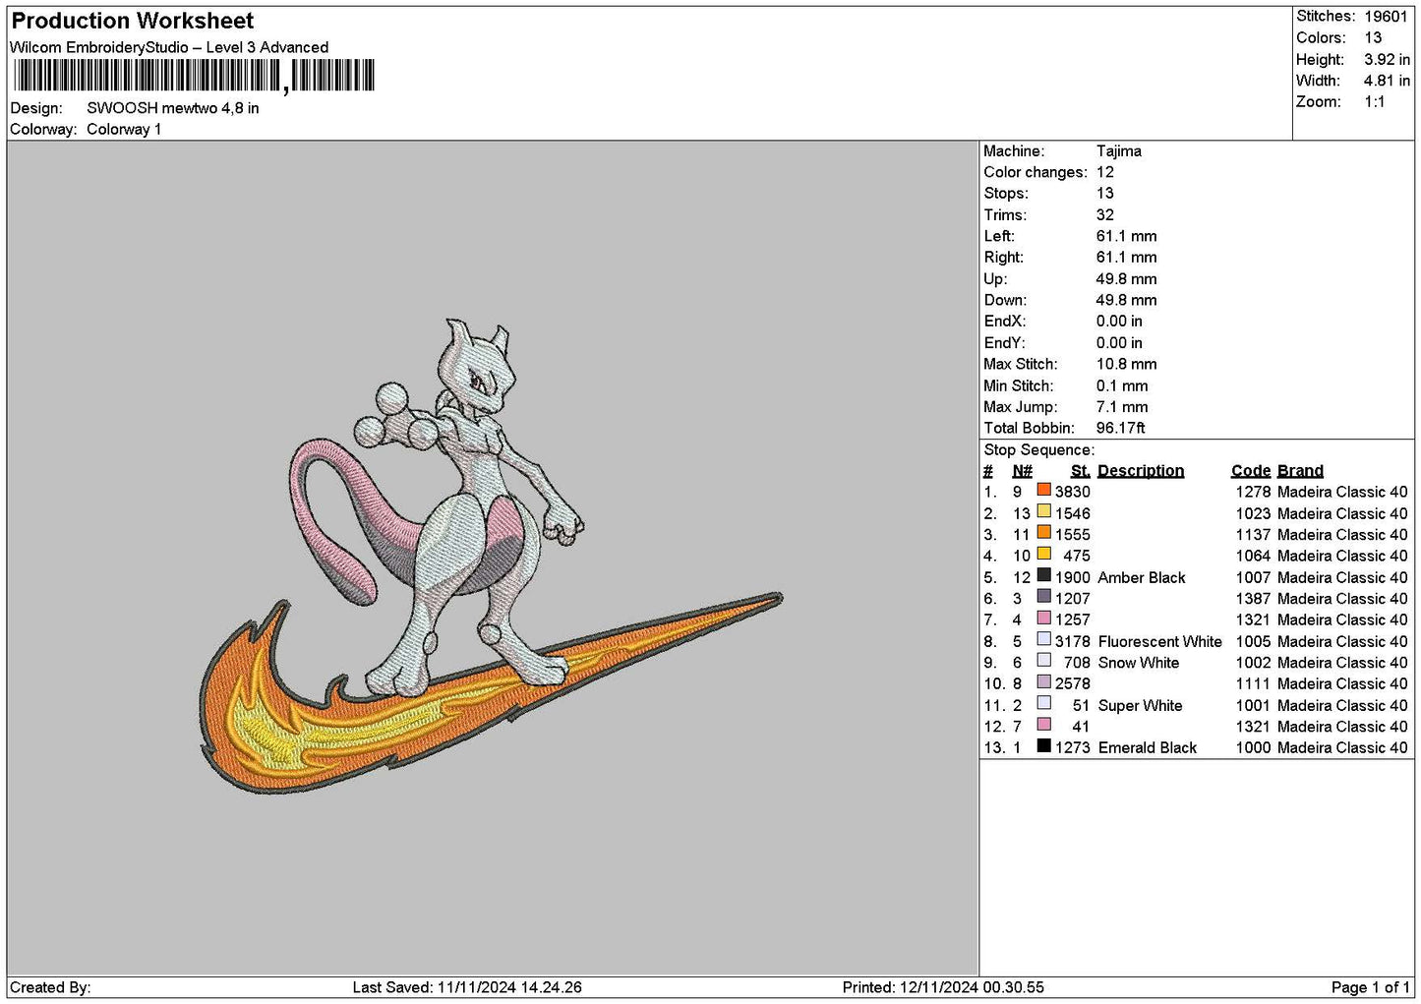The image size is (1421, 1004).
Task: Click the 'Printed: 12/11/2024 00.30.55' footer
Action: click(x=943, y=987)
